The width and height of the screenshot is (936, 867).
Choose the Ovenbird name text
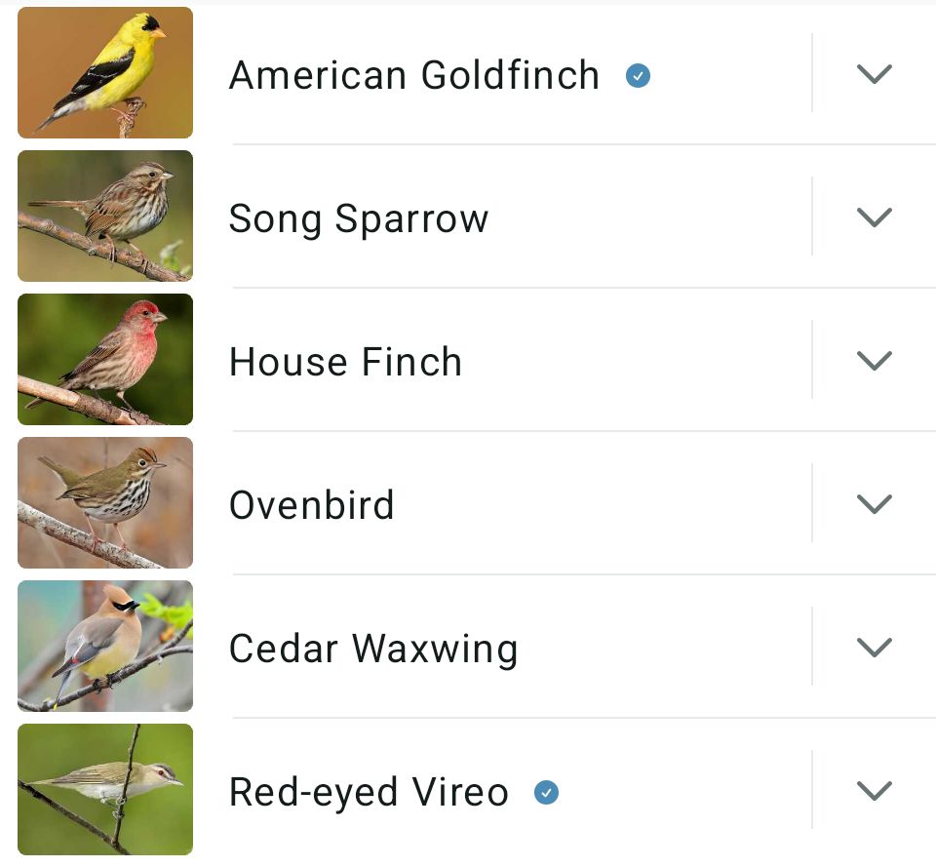point(311,505)
